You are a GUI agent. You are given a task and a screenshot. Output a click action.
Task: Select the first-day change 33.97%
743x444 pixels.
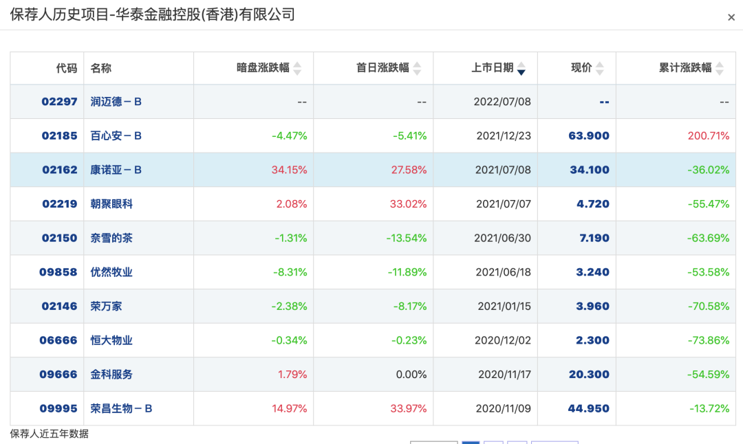(409, 408)
